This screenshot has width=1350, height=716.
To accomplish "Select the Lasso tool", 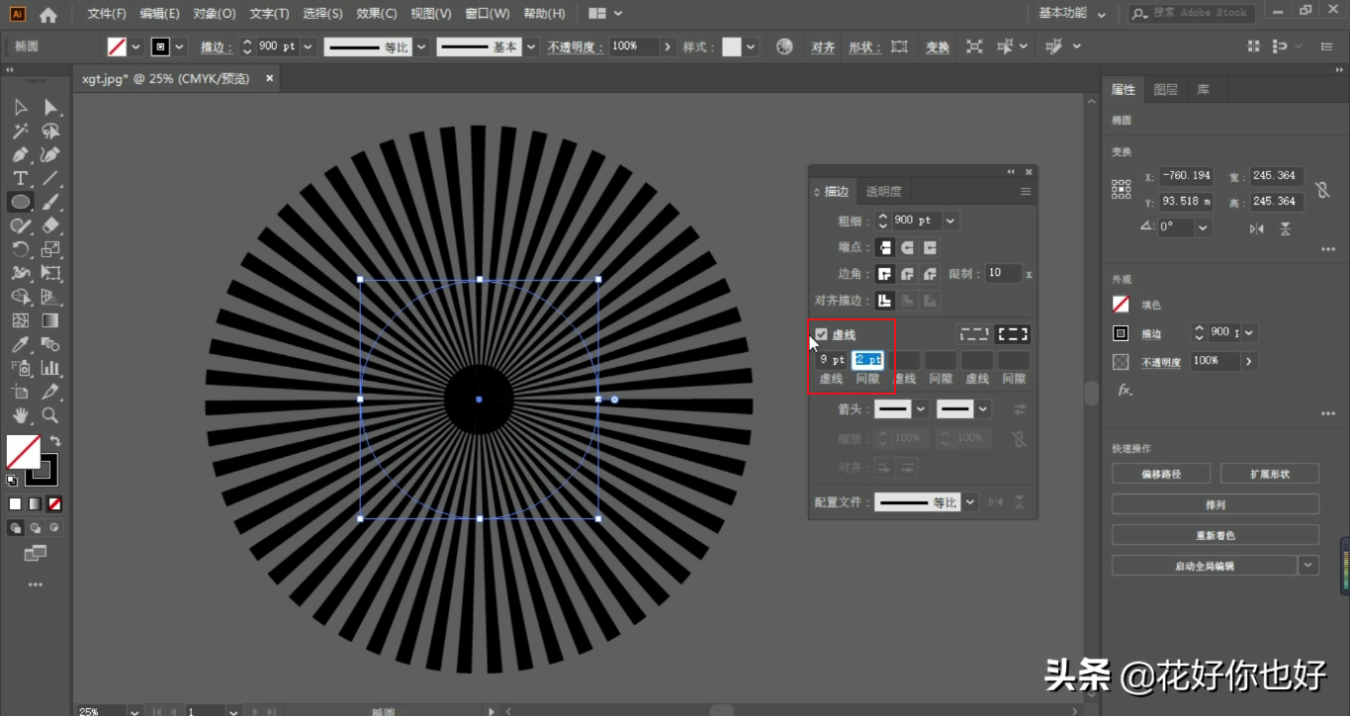I will point(50,131).
